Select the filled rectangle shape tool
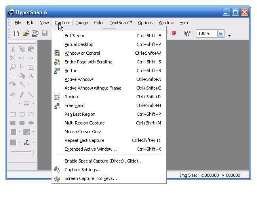This screenshot has width=257, height=199. pyautogui.click(x=13, y=123)
